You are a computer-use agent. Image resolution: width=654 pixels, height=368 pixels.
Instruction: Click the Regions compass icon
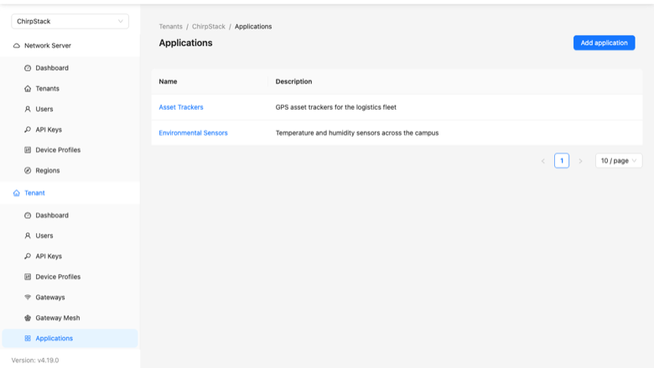(x=28, y=170)
